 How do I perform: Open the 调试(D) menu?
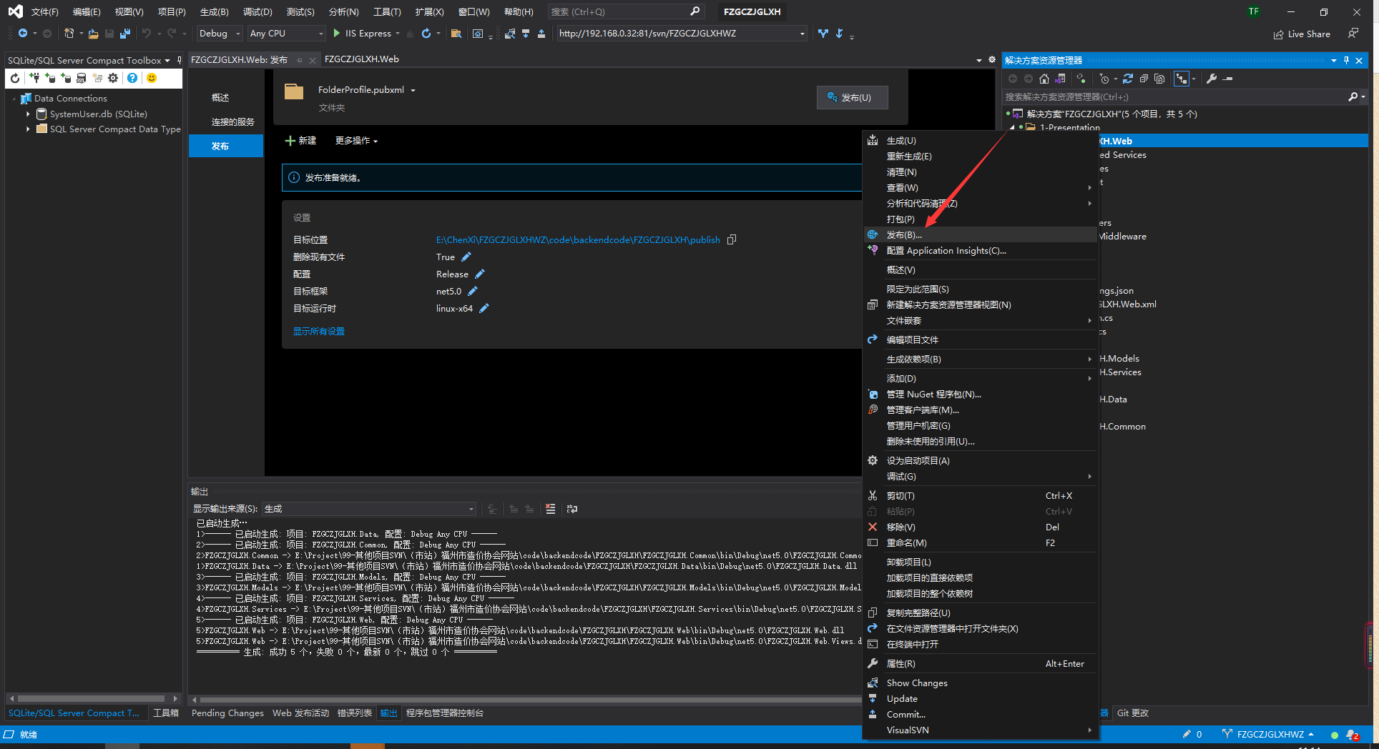coord(257,12)
